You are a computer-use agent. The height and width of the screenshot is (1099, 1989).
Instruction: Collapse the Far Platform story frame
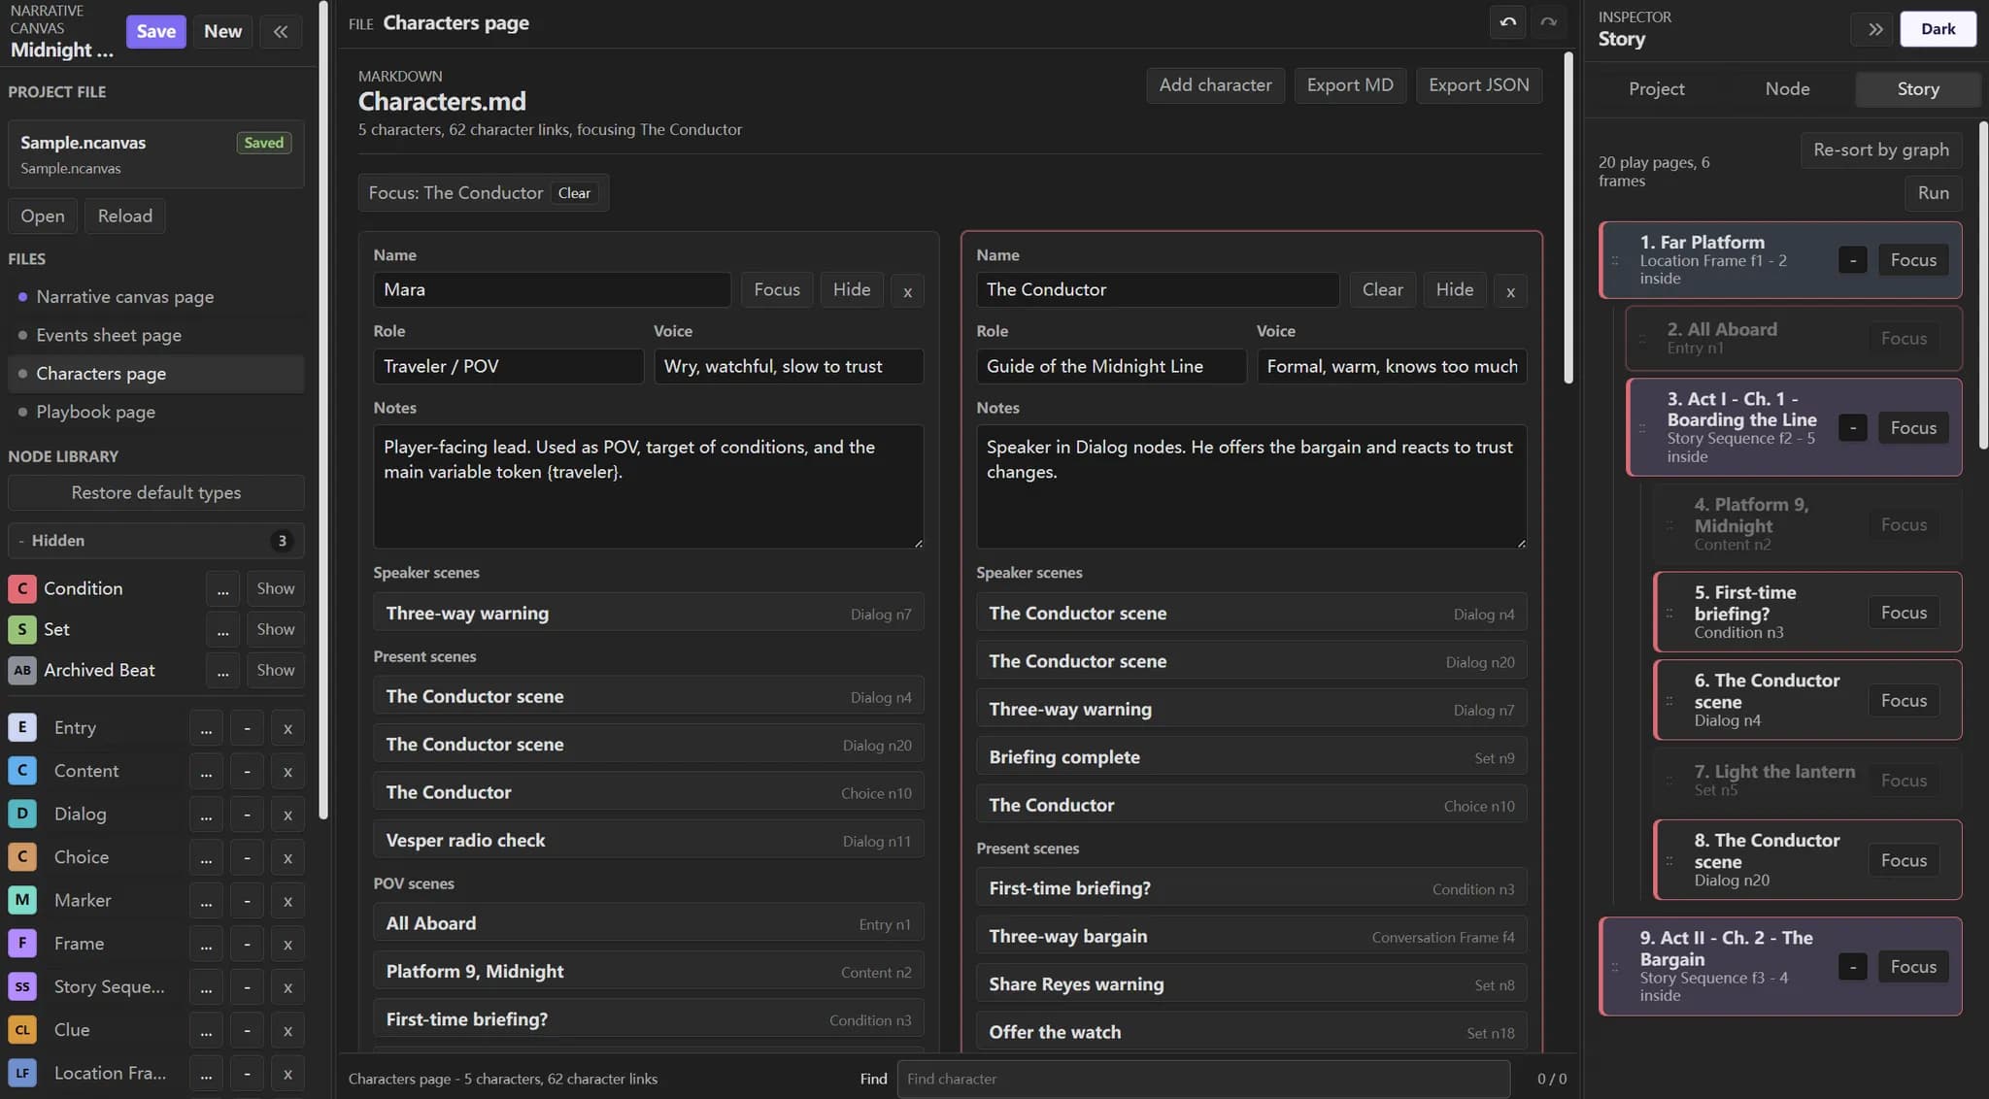click(1852, 260)
